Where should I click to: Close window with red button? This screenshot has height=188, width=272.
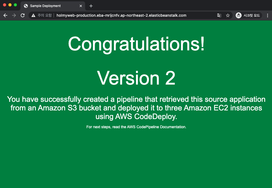tap(5, 5)
